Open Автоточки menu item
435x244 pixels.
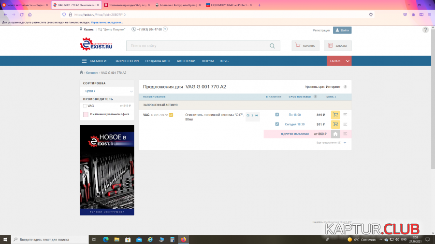click(x=186, y=61)
